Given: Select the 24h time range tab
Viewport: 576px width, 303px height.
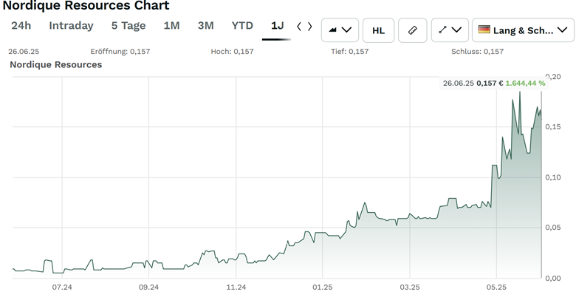Looking at the screenshot, I should 21,26.
